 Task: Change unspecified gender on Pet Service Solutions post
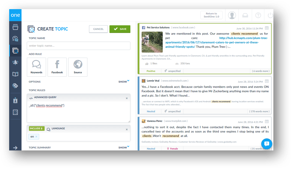[x=172, y=71]
